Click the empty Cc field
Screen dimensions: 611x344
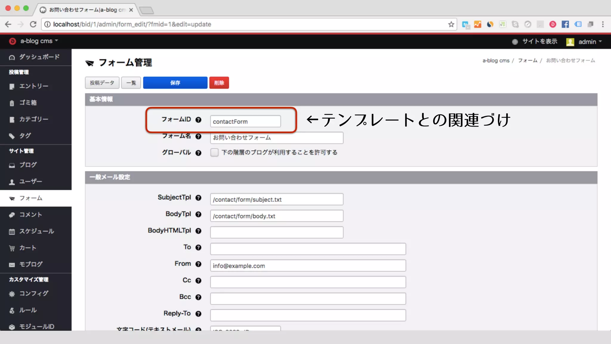308,282
